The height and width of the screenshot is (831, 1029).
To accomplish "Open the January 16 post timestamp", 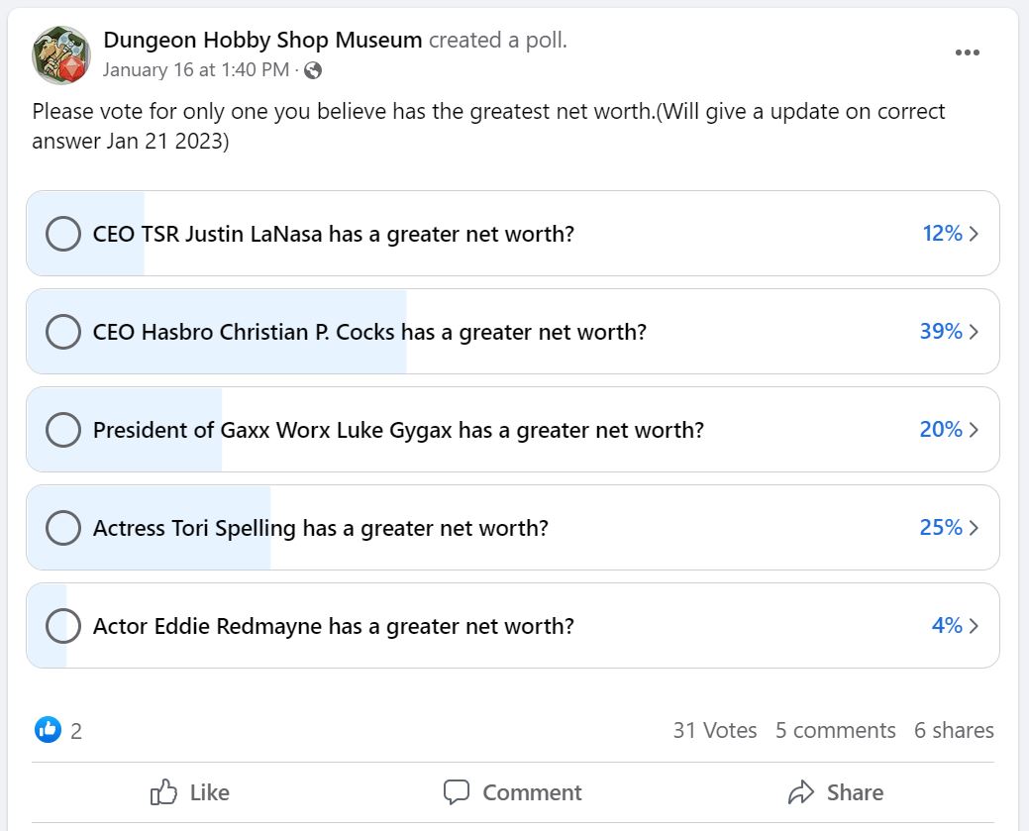I will (196, 70).
